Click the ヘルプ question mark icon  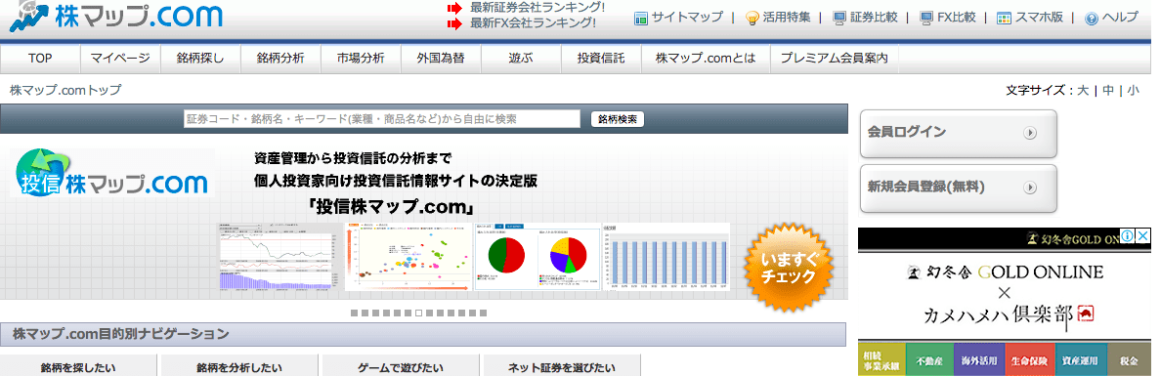tap(1092, 19)
